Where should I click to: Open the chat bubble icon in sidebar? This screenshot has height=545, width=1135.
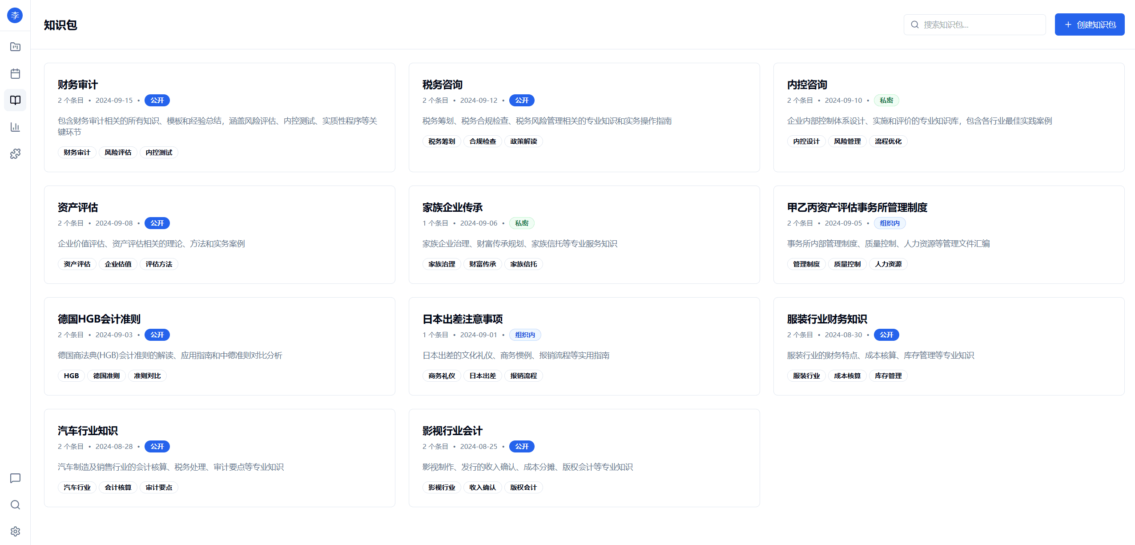(15, 478)
